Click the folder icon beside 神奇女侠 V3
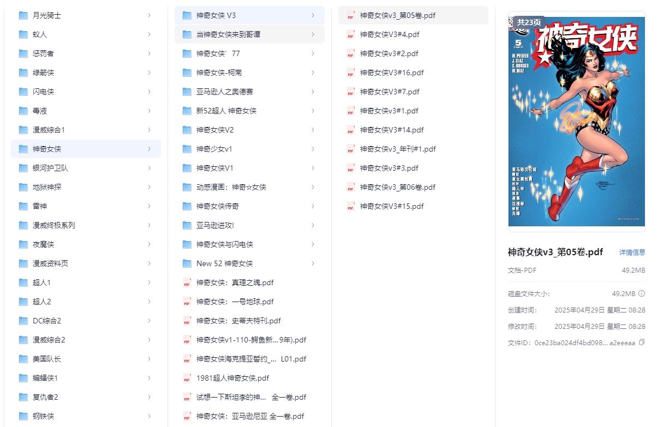Image resolution: width=658 pixels, height=427 pixels. (187, 15)
